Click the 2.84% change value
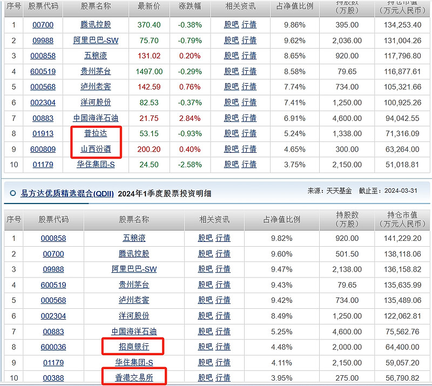This screenshot has width=432, height=386. pos(190,118)
